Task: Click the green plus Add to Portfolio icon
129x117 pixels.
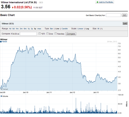Action: pyautogui.click(x=97, y=2)
